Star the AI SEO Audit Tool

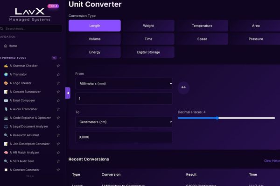click(58, 161)
